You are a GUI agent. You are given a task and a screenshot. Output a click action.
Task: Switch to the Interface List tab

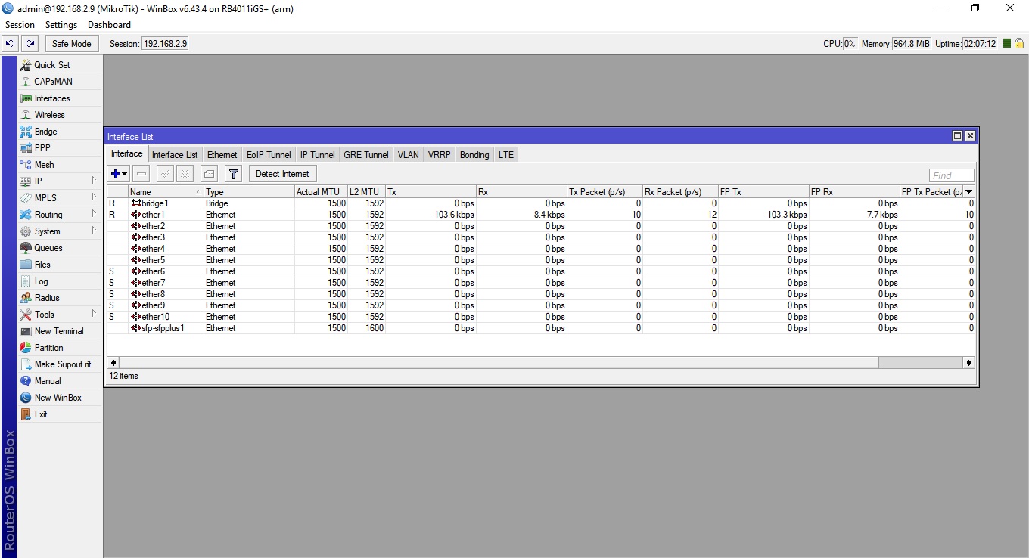175,155
